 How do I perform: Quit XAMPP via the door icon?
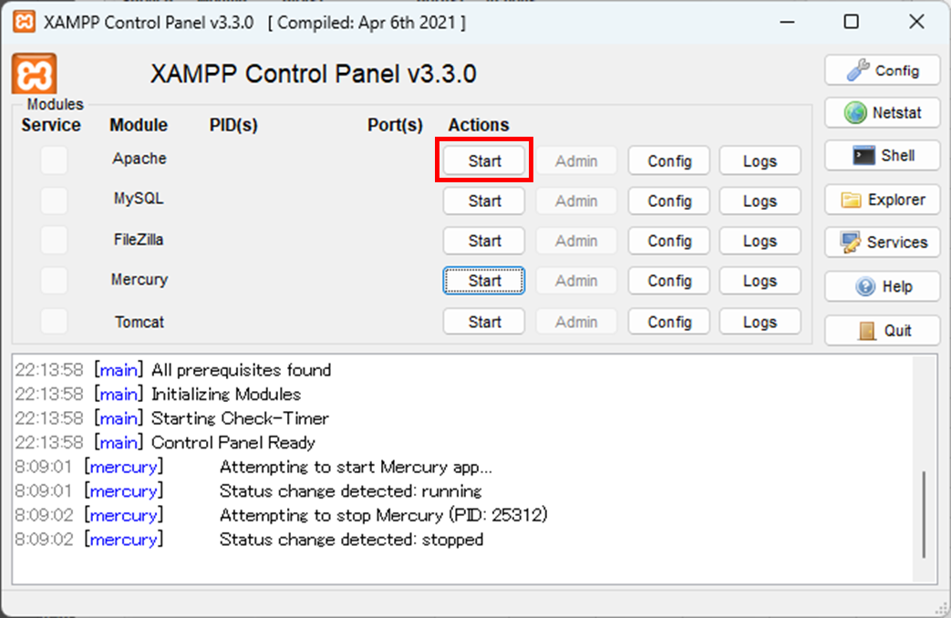[x=881, y=330]
